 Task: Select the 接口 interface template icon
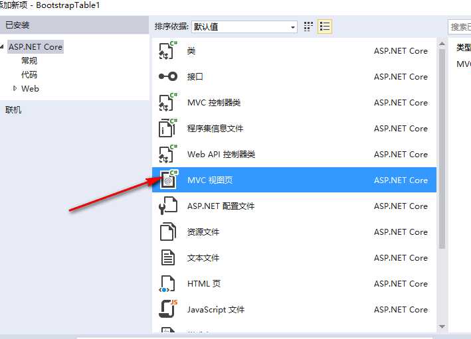(168, 76)
